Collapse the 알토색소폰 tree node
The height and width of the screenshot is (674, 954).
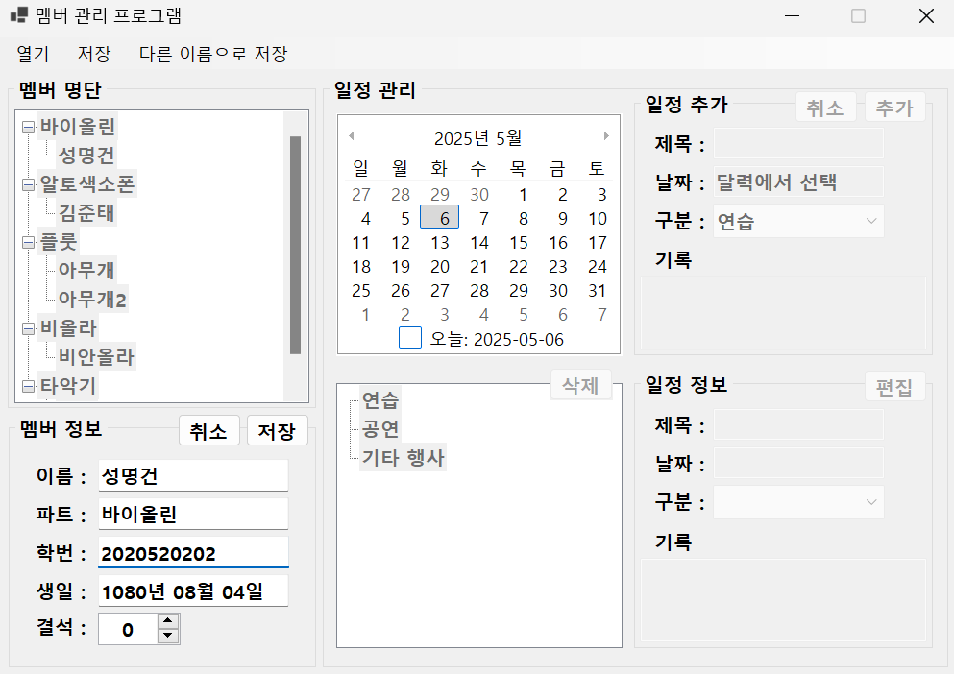(x=28, y=184)
